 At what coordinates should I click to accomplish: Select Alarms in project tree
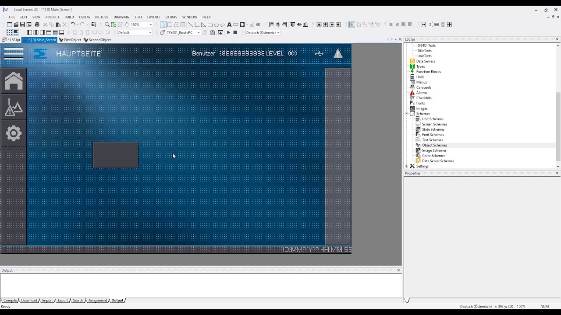coord(422,93)
